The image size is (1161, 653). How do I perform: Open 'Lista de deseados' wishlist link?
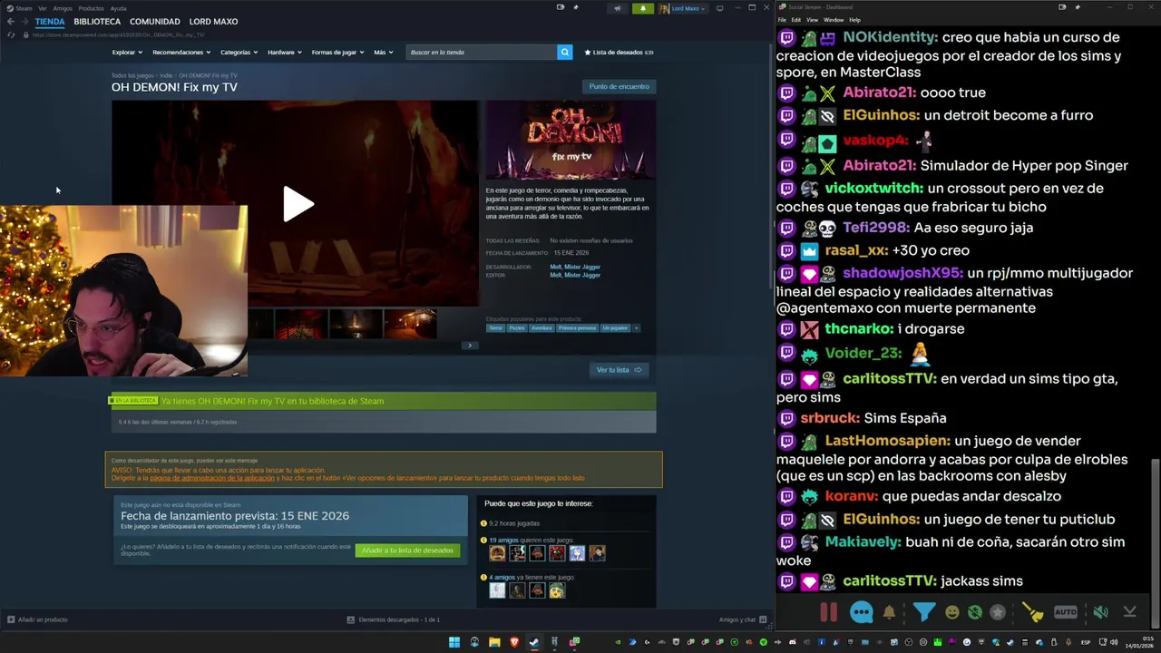pyautogui.click(x=619, y=52)
